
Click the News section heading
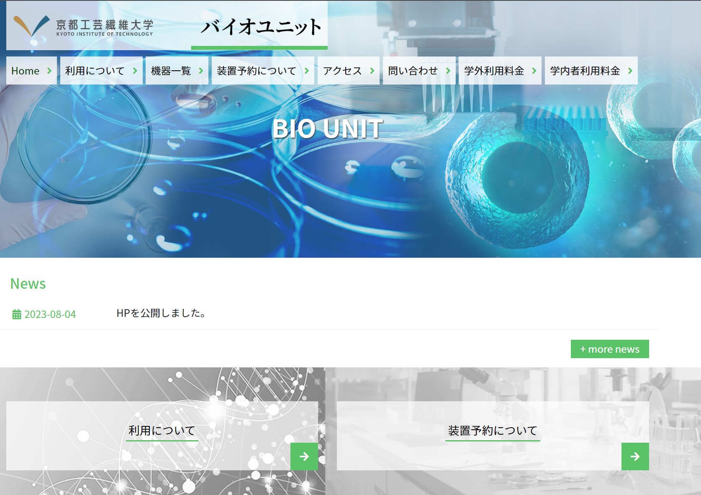click(28, 284)
